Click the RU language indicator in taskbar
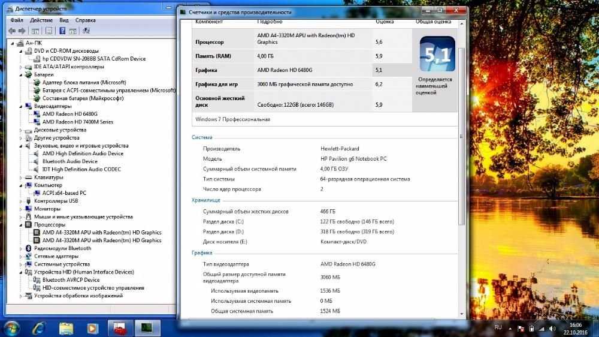 coord(498,327)
